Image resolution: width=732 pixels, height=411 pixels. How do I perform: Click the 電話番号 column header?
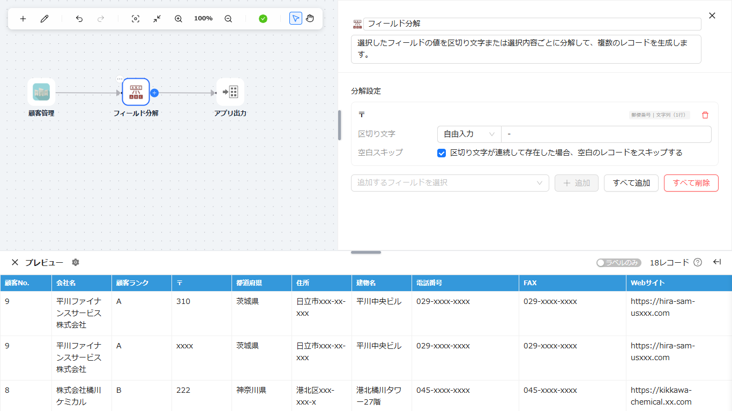tap(465, 283)
